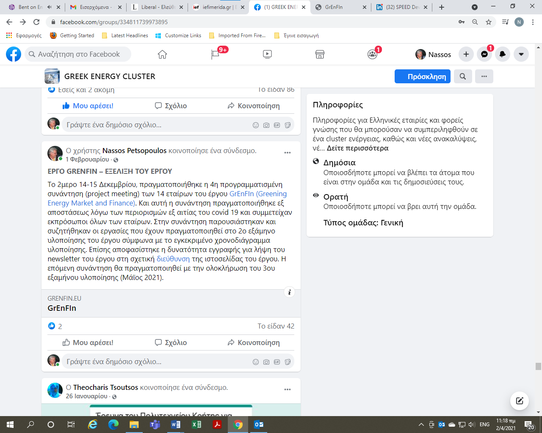
Task: Open the Imported From Fire... bookmark folder
Action: coord(238,36)
